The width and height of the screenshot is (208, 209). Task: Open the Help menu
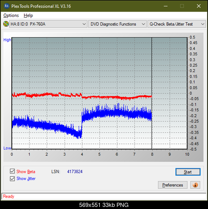click(28, 16)
